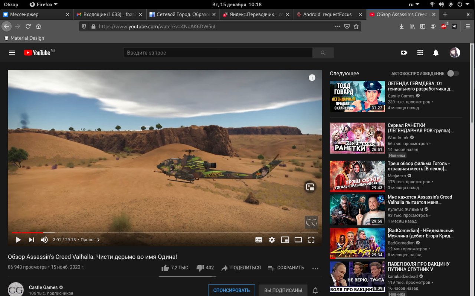
Task: Click the picture-in-picture overlay on the video
Action: [x=310, y=187]
